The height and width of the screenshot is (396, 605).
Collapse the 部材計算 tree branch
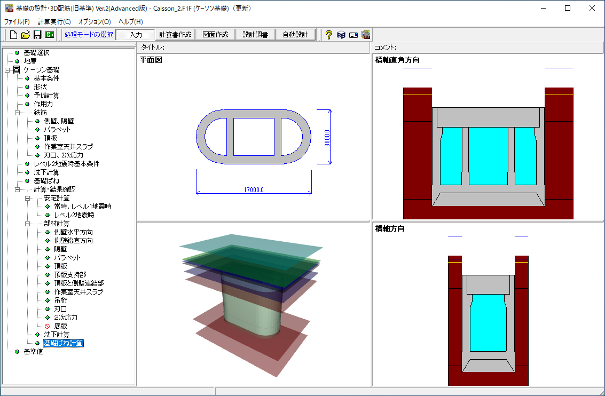coord(27,224)
